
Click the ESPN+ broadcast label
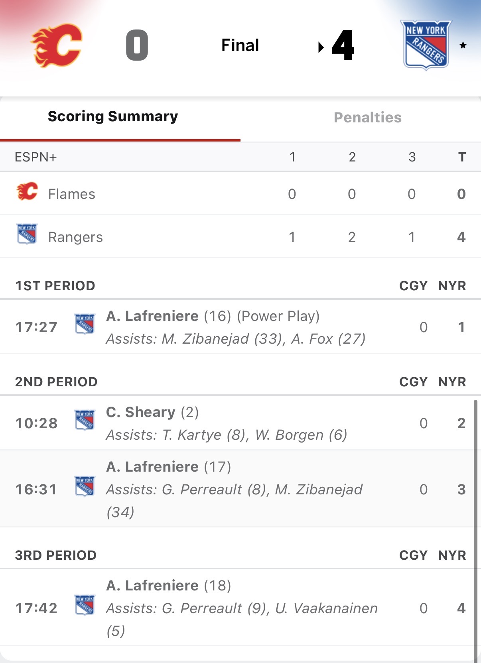click(36, 157)
